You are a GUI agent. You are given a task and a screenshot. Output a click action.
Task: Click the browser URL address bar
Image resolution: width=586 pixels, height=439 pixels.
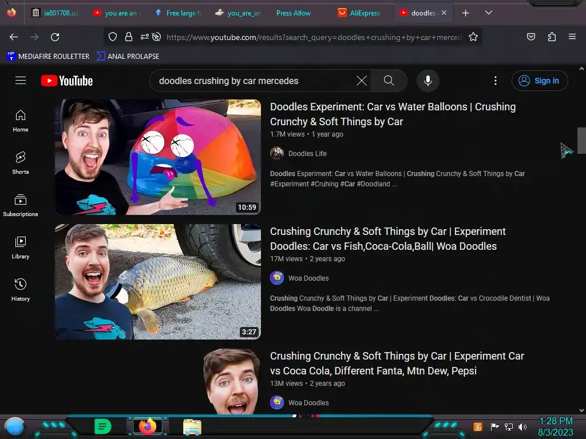[314, 37]
